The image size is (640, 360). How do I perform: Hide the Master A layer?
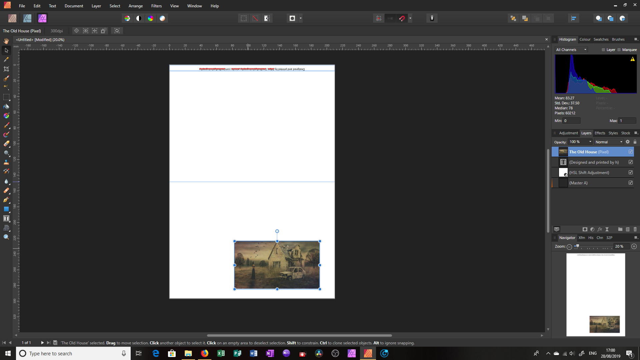click(631, 183)
